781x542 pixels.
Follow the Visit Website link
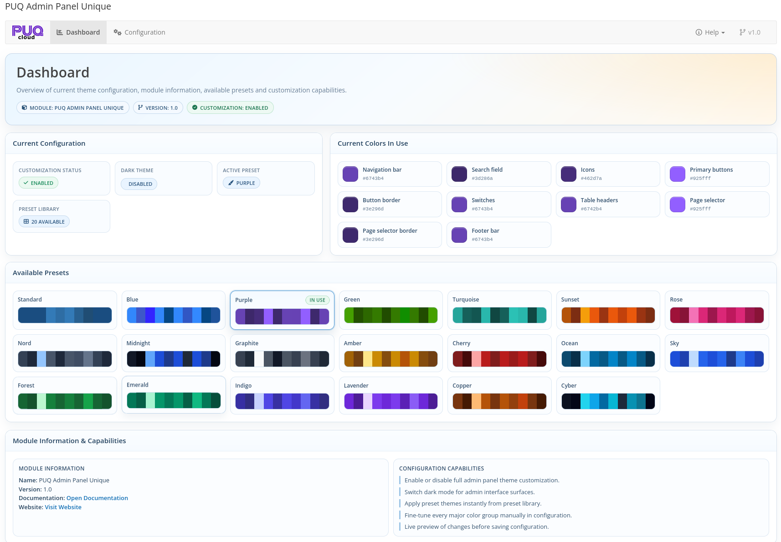click(x=63, y=507)
